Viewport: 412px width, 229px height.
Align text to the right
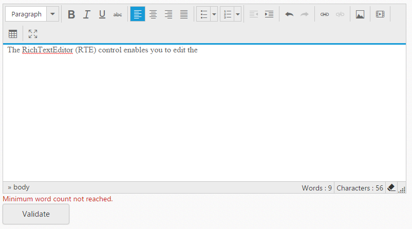[x=168, y=14]
